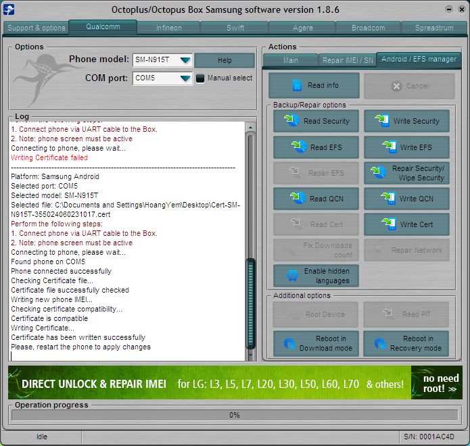Click the Write Security phone arrow icon

tap(382, 120)
